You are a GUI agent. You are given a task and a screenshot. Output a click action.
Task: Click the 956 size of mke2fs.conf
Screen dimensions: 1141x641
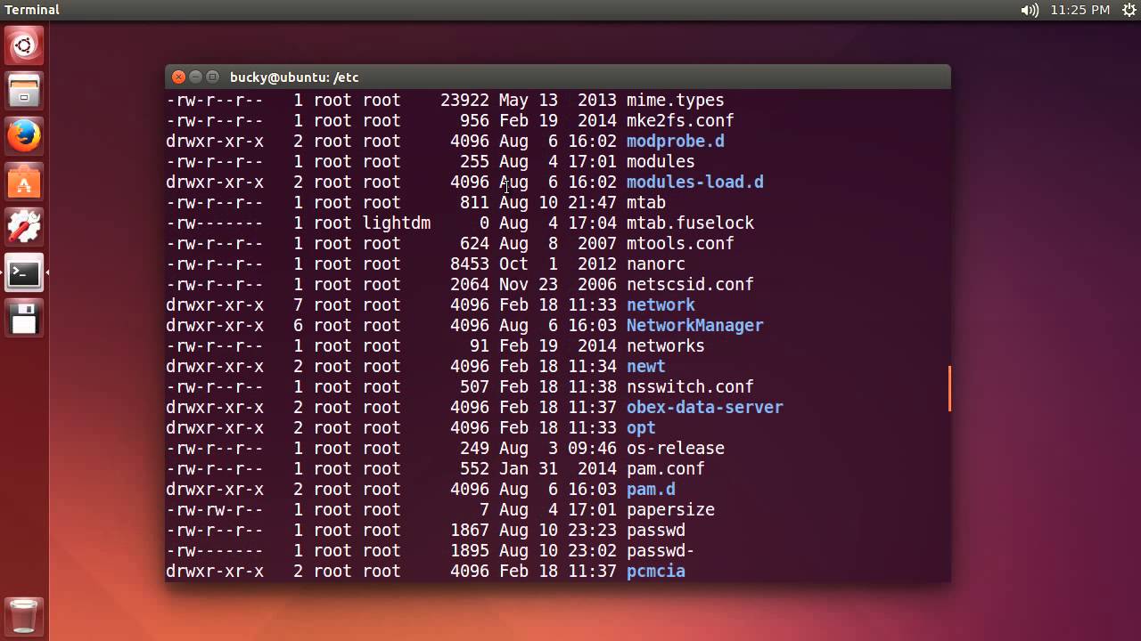pos(474,120)
